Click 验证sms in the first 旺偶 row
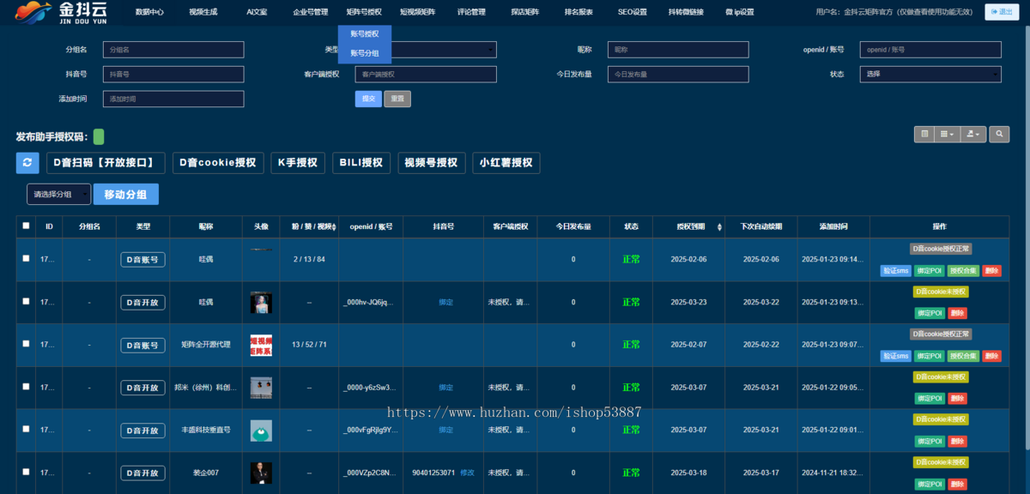The width and height of the screenshot is (1030, 494). tap(895, 271)
